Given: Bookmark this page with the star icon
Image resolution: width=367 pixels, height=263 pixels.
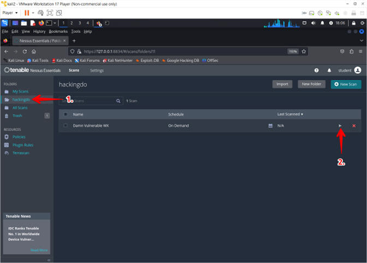Looking at the screenshot, I should pos(304,51).
